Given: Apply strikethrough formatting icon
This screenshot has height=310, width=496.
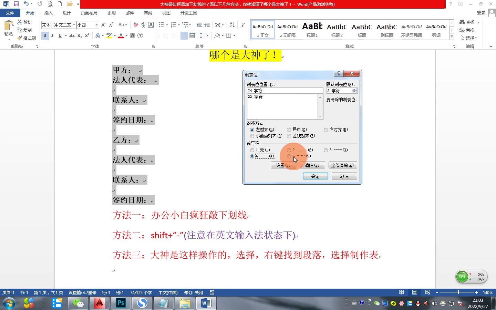Looking at the screenshot, I should (72, 35).
